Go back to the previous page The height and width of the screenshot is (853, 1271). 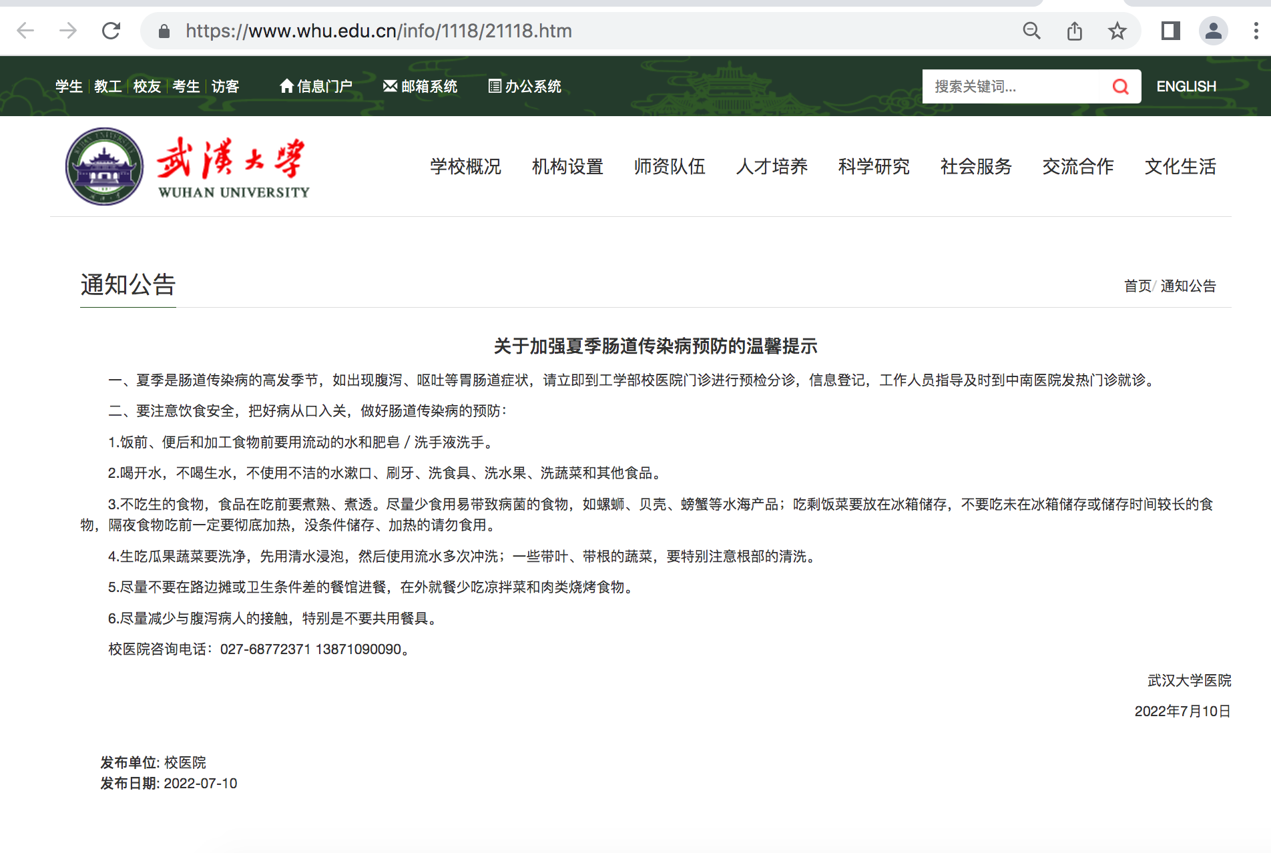click(25, 31)
